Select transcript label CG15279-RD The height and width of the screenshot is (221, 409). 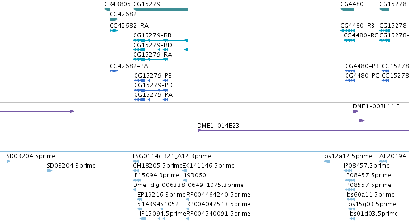tap(152, 45)
